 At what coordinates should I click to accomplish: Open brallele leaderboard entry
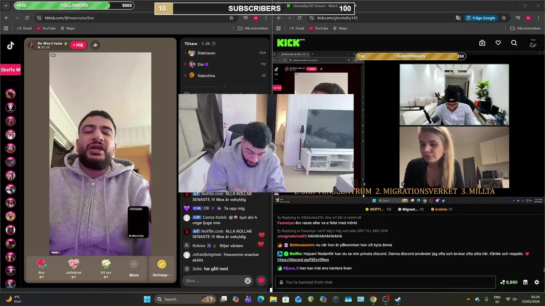pos(442,209)
